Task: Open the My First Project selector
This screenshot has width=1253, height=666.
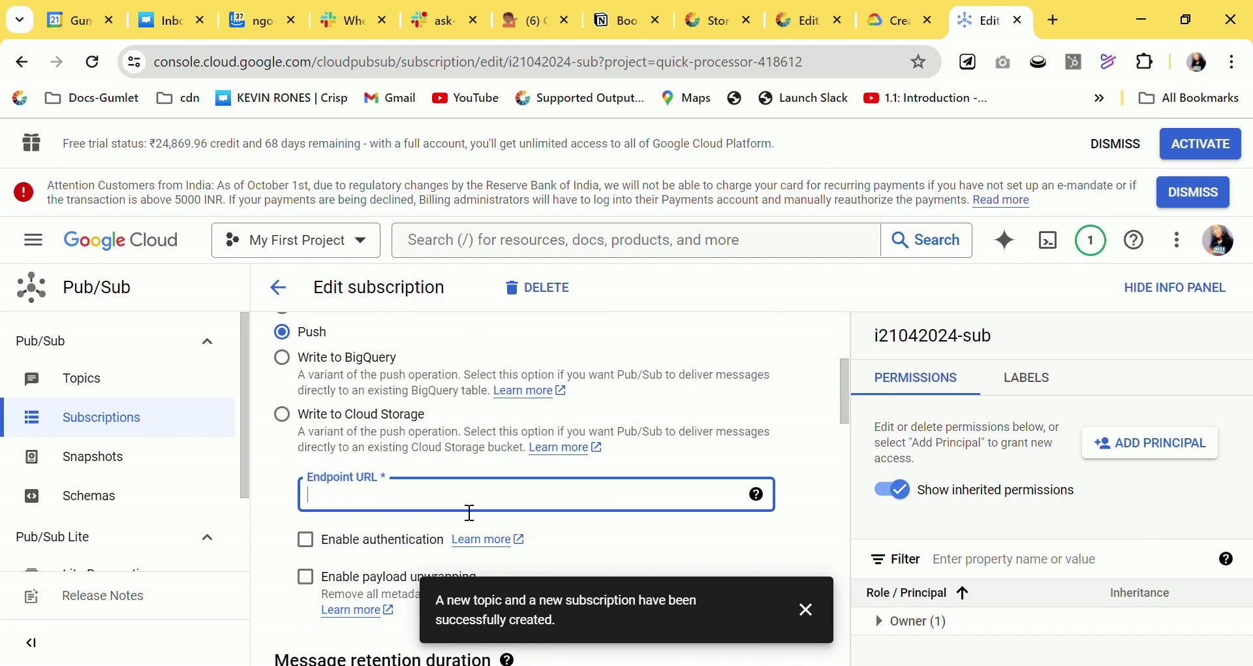Action: 296,240
